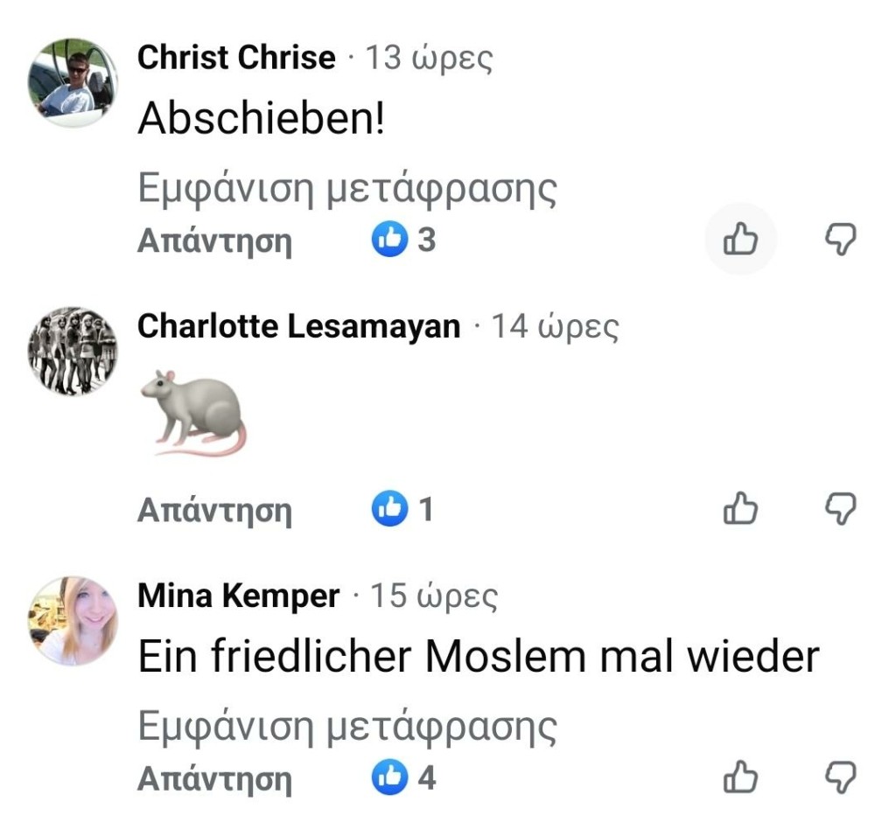Image resolution: width=896 pixels, height=816 pixels.
Task: Thumbs up Charlotte Lesamayan's rat emoji comment
Action: coord(740,508)
